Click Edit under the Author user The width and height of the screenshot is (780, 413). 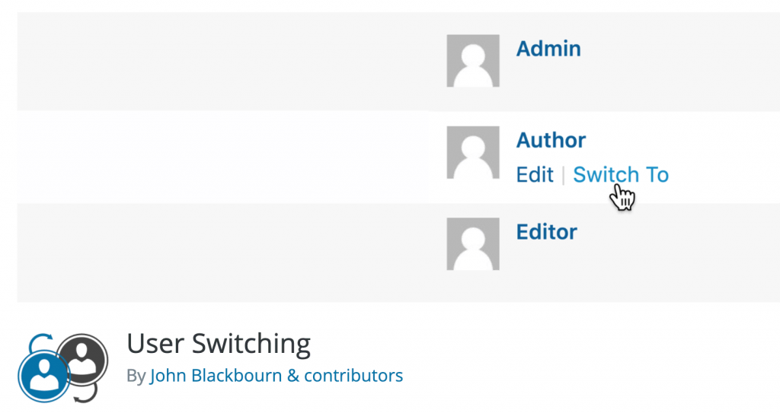(x=534, y=175)
